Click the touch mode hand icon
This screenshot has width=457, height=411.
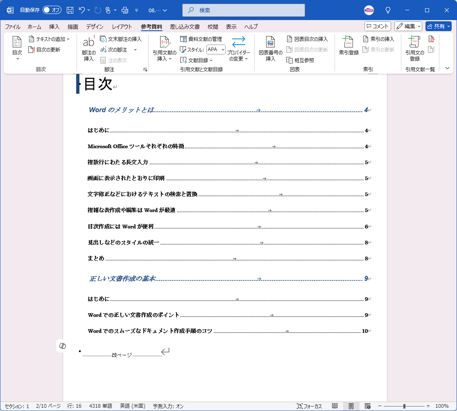pyautogui.click(x=108, y=10)
